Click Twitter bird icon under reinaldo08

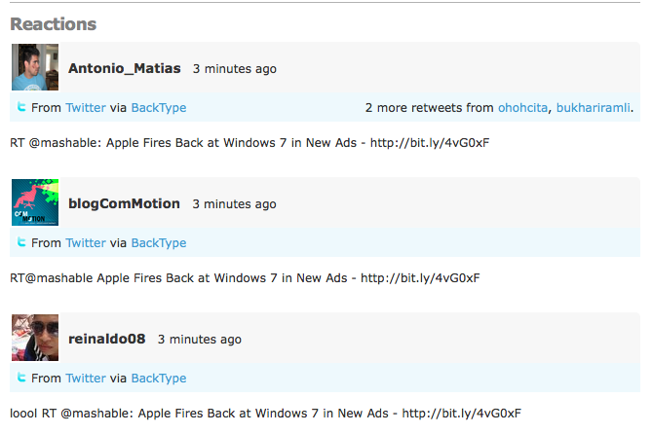click(21, 378)
